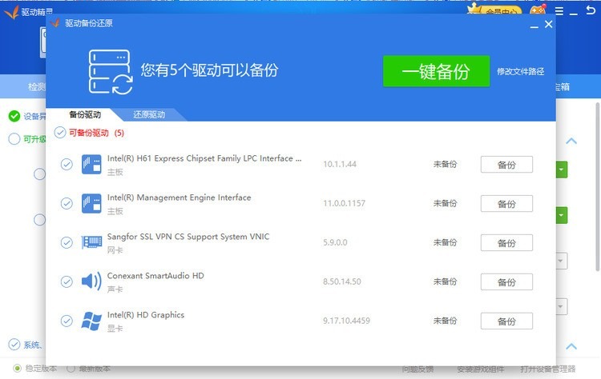Click driver name Conexant SmartAudio HD

(x=155, y=276)
